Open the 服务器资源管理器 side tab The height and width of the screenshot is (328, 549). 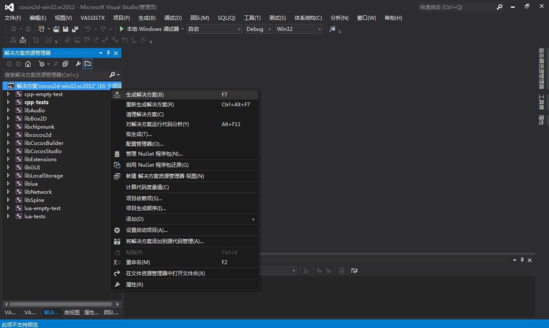pyautogui.click(x=541, y=68)
